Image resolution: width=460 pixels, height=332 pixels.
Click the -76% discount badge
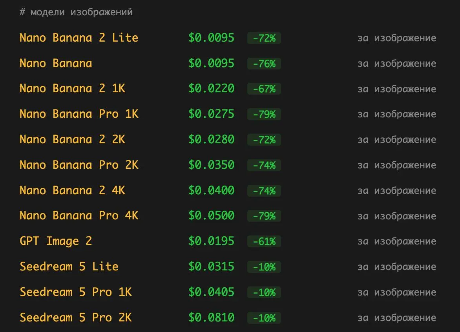[264, 64]
